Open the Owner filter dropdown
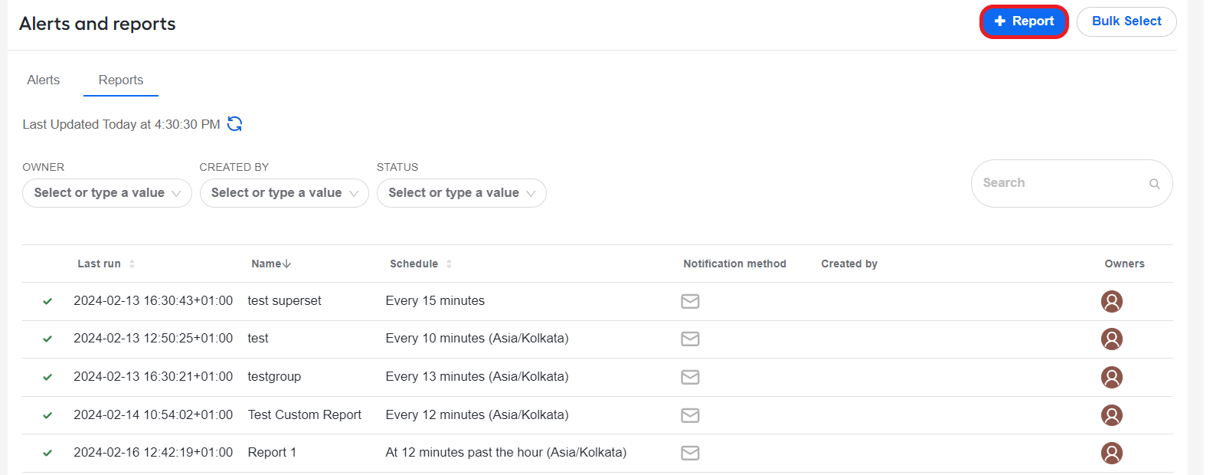1213x475 pixels. click(x=107, y=193)
